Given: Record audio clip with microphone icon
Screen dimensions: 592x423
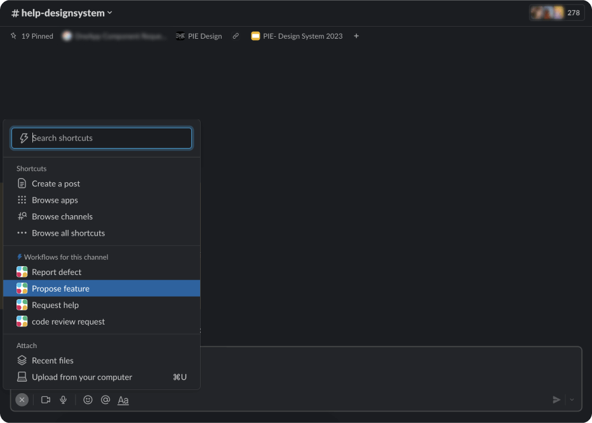Looking at the screenshot, I should (x=64, y=399).
